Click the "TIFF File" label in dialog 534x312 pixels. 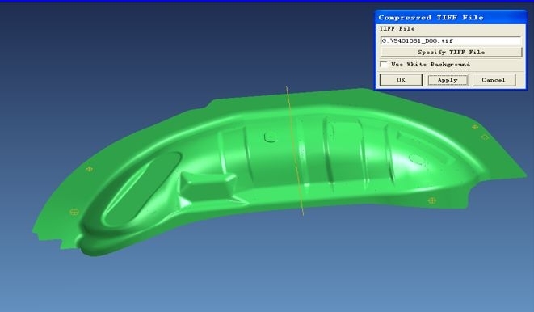(397, 28)
